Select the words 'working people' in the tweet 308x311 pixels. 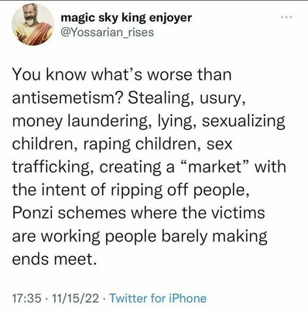click(x=98, y=237)
